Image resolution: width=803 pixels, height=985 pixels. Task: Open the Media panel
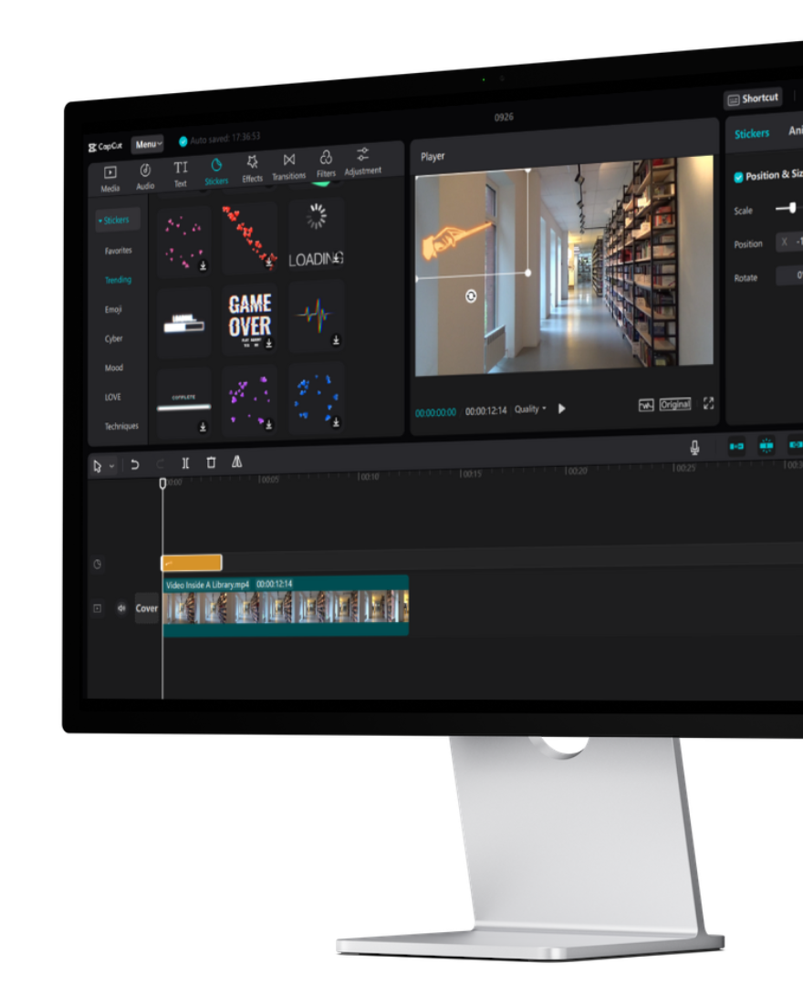[109, 177]
